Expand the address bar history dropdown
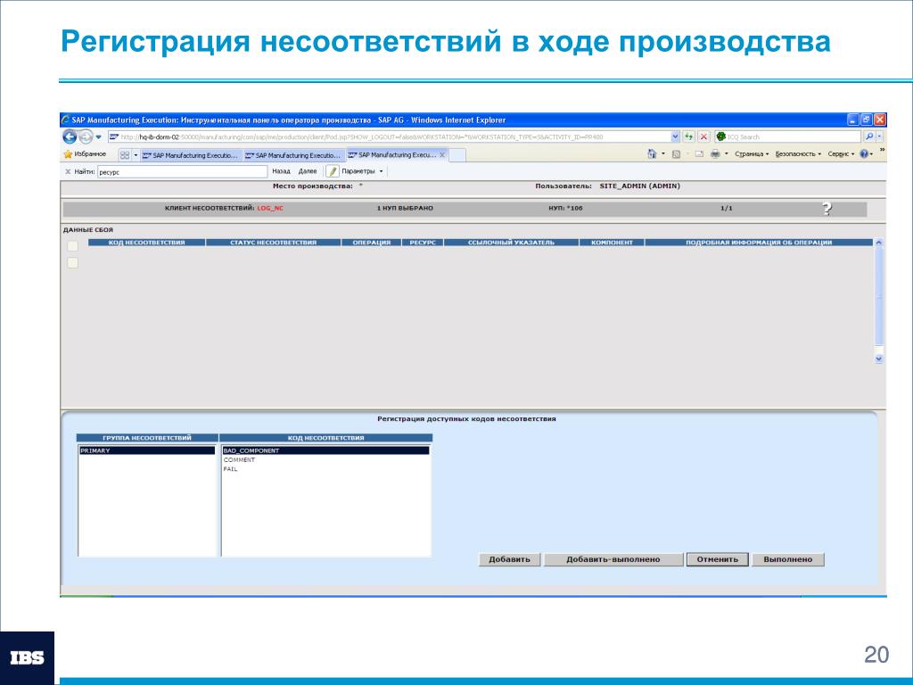Image resolution: width=913 pixels, height=685 pixels. click(676, 136)
